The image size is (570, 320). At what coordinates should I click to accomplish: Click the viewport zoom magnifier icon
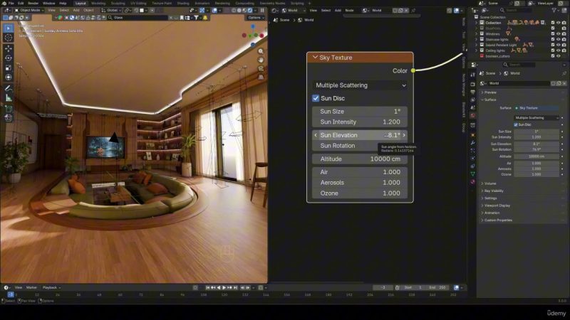(x=261, y=53)
